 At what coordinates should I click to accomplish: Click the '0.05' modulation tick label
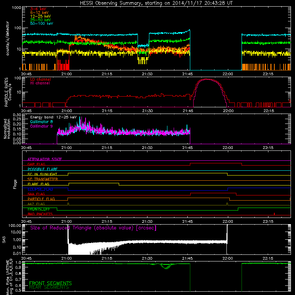[x=17, y=139]
